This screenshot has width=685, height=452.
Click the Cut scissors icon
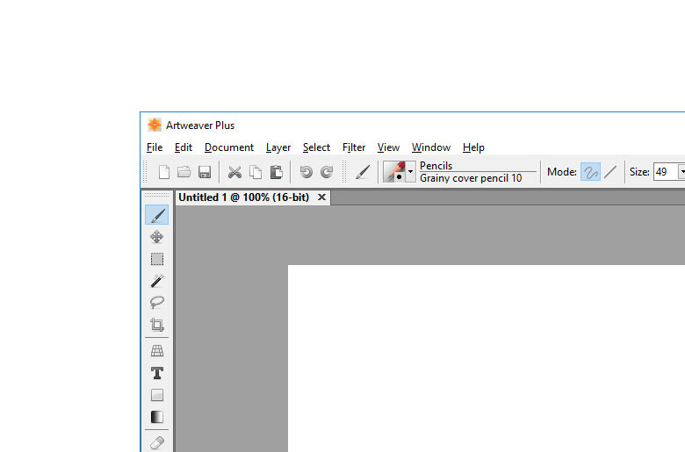(x=234, y=172)
